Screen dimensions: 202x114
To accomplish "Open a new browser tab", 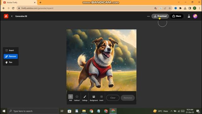I will point(40,3).
